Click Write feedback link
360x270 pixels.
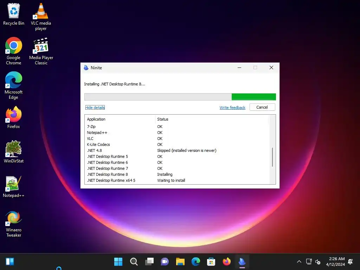coord(232,108)
